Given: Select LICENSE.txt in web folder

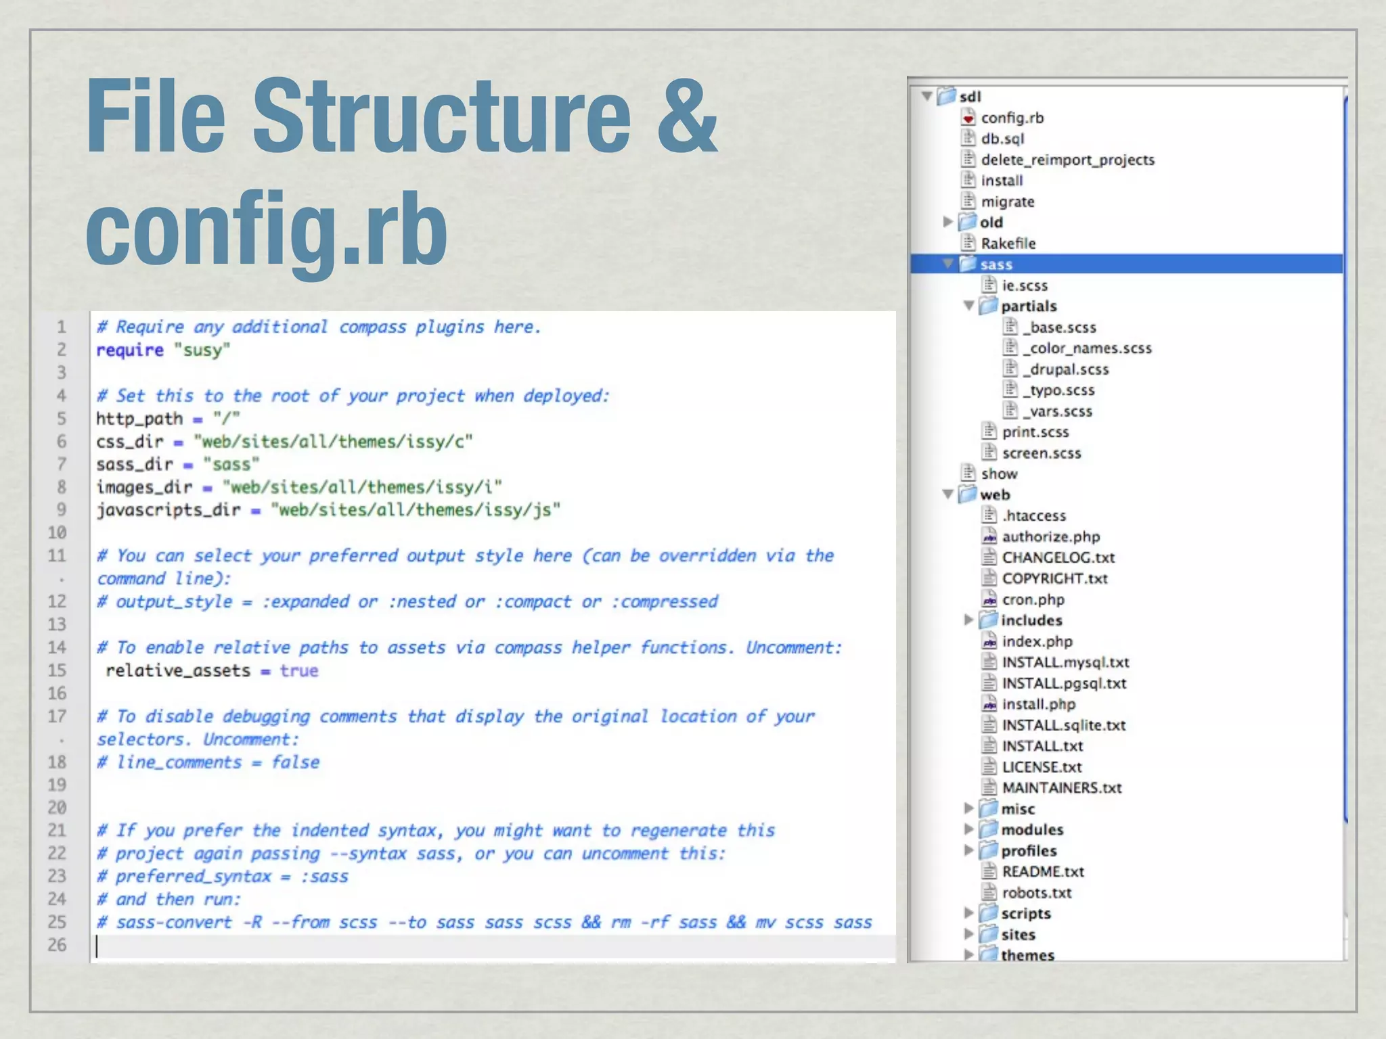Looking at the screenshot, I should [1042, 767].
